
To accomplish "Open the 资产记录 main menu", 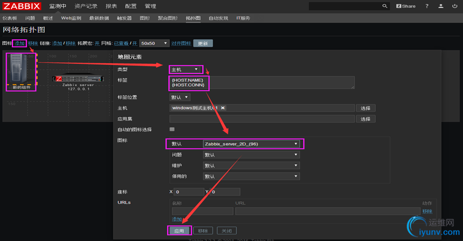I will pos(86,6).
